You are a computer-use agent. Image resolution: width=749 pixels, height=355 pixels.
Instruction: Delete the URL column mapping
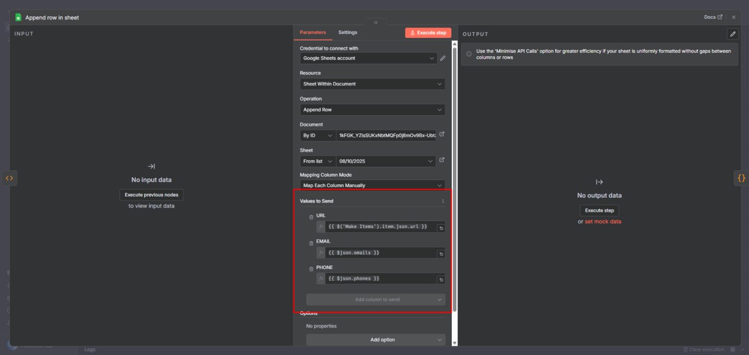point(311,217)
